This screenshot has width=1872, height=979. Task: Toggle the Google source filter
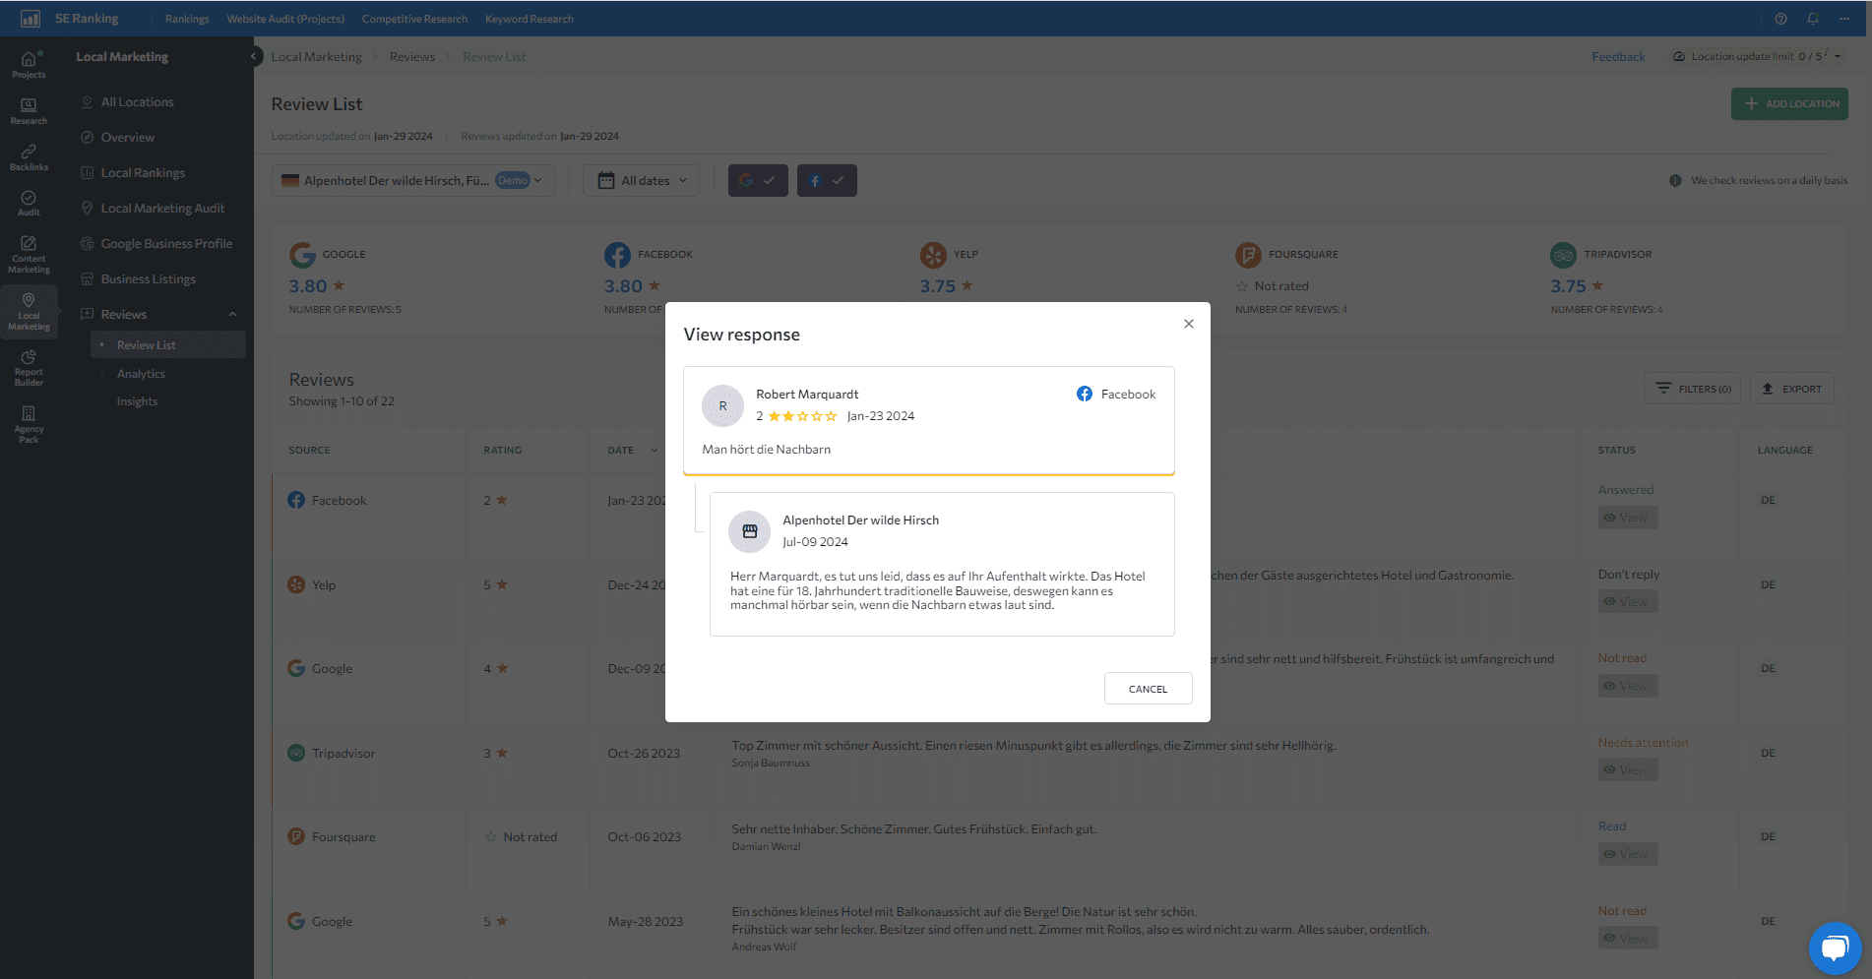pos(758,180)
